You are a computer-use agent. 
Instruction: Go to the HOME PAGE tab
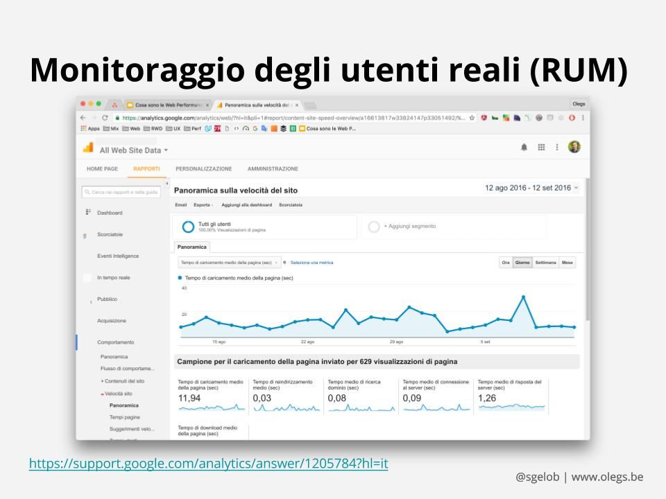103,169
